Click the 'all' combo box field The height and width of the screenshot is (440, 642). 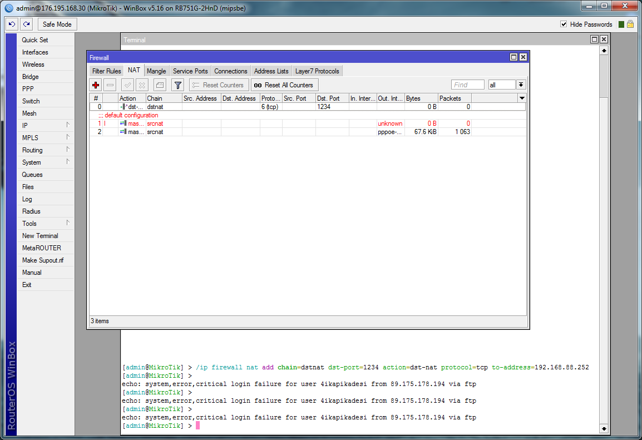click(502, 85)
